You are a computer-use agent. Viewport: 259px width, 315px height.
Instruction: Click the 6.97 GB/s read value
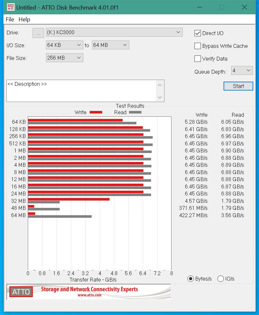pos(232,144)
